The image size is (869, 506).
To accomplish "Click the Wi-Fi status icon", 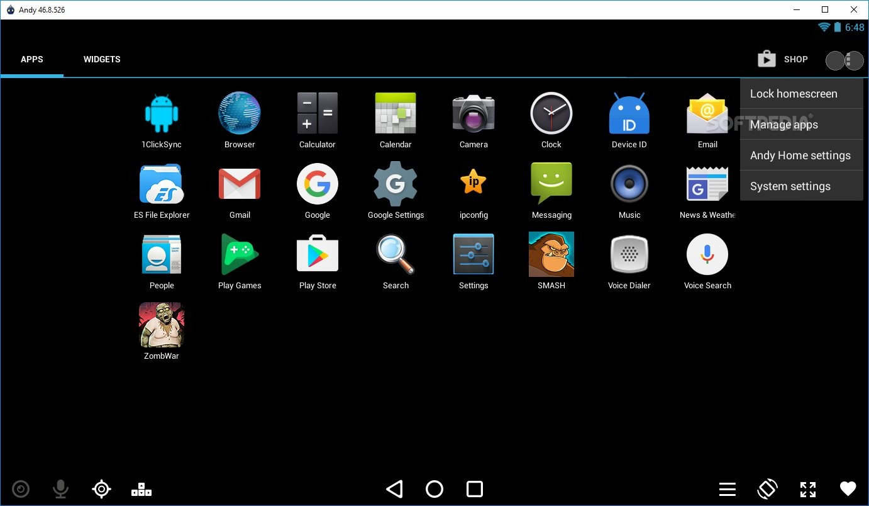I will click(824, 27).
